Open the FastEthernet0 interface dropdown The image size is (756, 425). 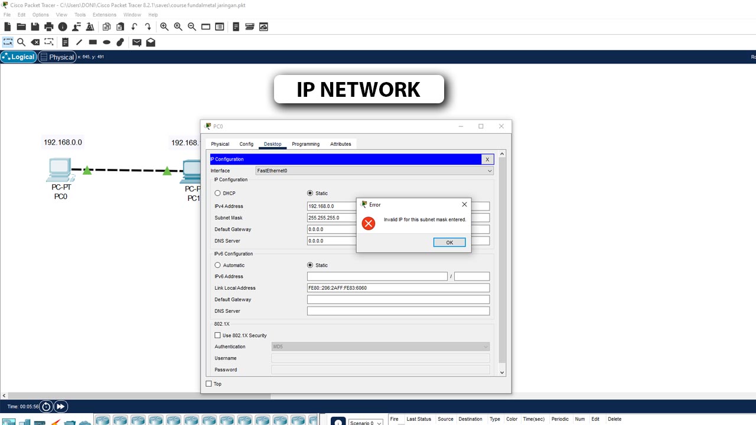click(x=374, y=171)
